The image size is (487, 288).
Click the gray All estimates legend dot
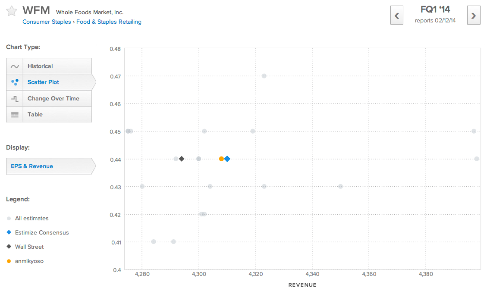[x=9, y=219]
